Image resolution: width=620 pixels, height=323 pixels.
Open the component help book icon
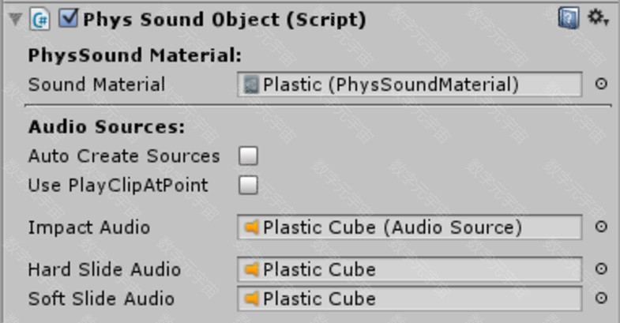pos(569,18)
